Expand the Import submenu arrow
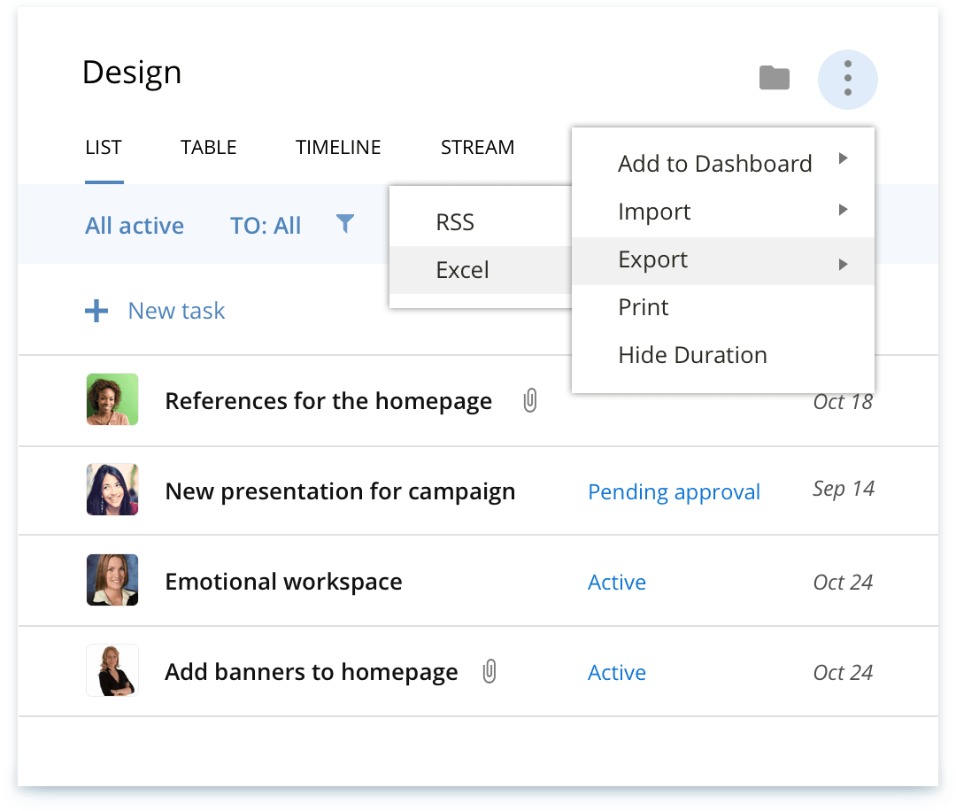 [x=844, y=212]
